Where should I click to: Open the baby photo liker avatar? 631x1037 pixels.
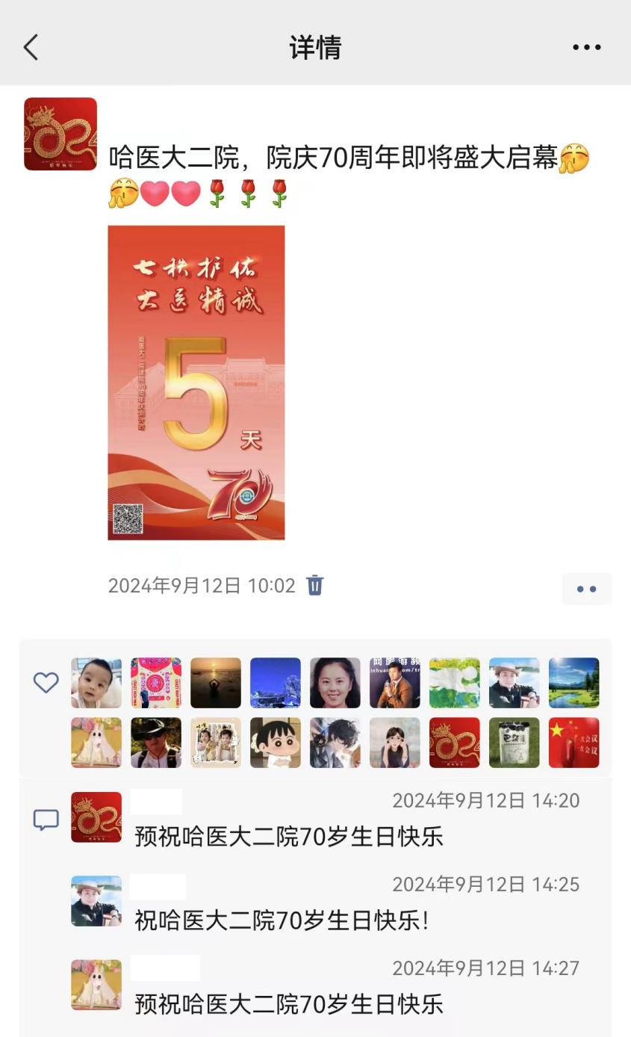click(x=96, y=683)
